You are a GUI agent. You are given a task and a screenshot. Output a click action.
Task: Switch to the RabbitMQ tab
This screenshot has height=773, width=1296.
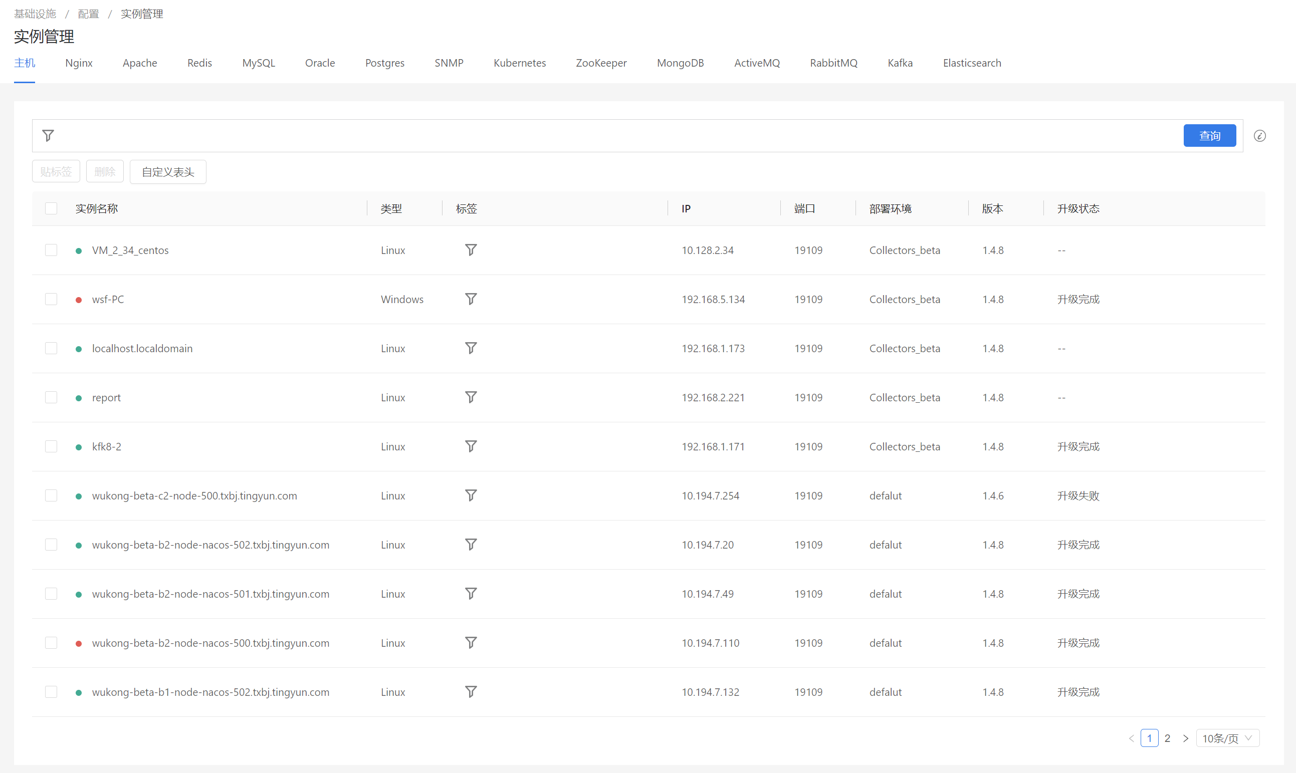[834, 63]
